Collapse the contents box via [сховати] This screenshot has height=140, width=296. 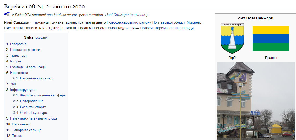coord(42,38)
